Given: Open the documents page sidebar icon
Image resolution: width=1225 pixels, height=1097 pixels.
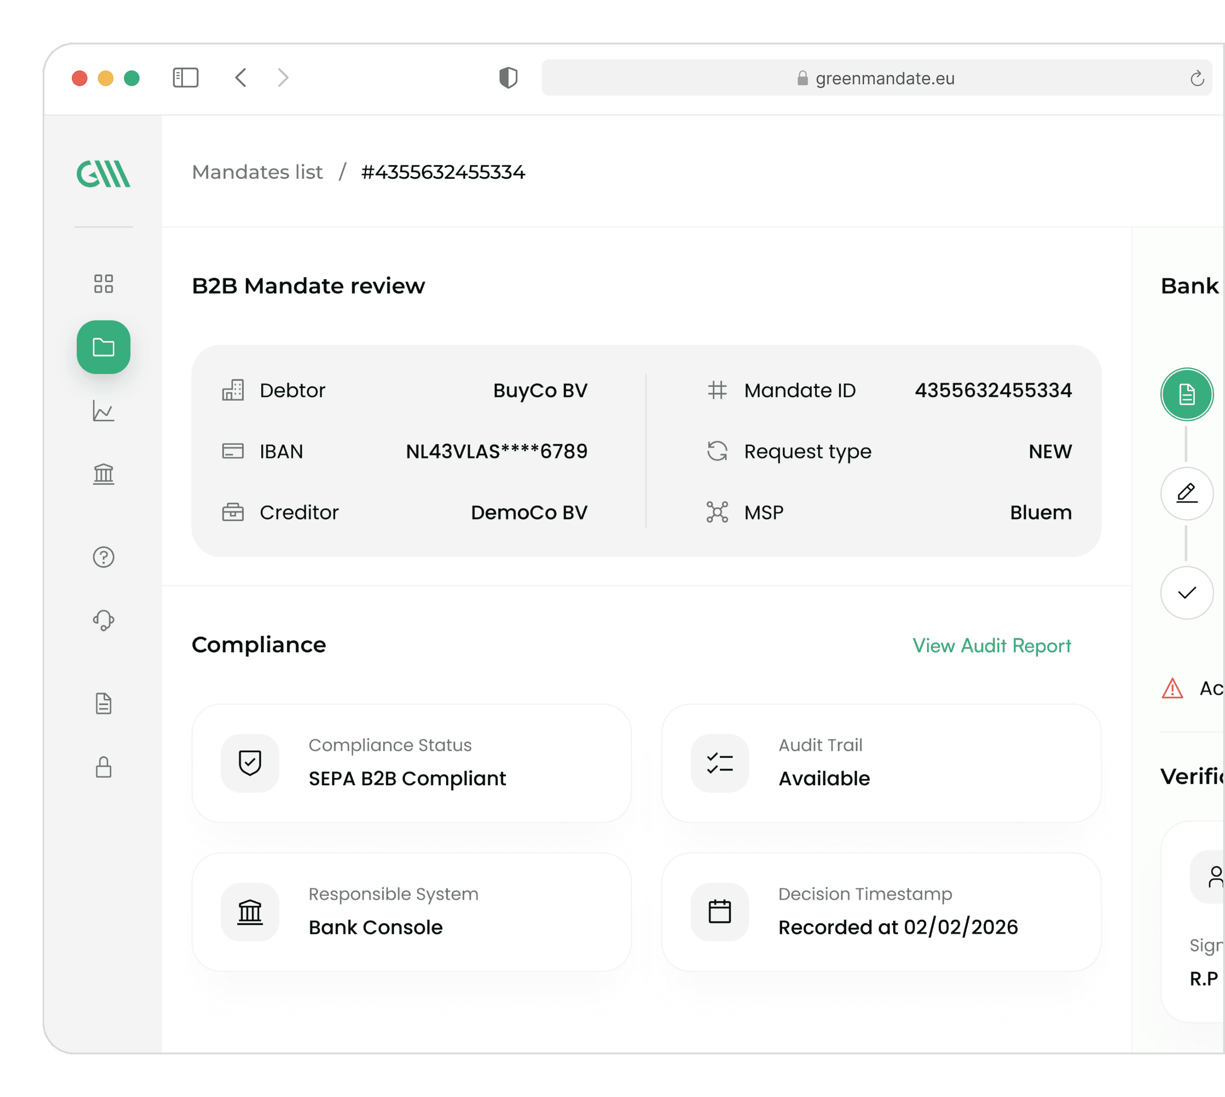Looking at the screenshot, I should pyautogui.click(x=104, y=703).
